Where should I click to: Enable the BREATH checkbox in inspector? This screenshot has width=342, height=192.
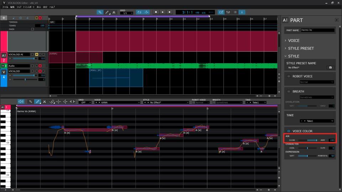coord(289,92)
